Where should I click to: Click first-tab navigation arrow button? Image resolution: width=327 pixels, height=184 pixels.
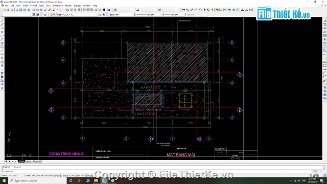6,162
